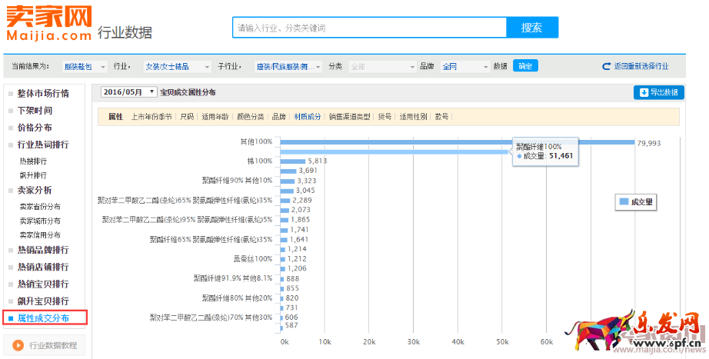Open the 行业数据教程 tutorial button
Screen dimensions: 709x359
click(44, 345)
